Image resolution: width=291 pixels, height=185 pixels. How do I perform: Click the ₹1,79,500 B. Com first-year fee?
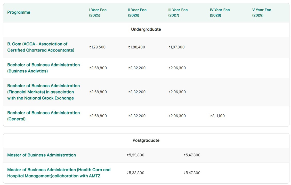(x=98, y=47)
